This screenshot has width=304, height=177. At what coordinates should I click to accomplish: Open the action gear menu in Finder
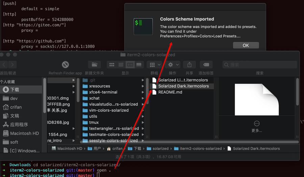point(172,65)
